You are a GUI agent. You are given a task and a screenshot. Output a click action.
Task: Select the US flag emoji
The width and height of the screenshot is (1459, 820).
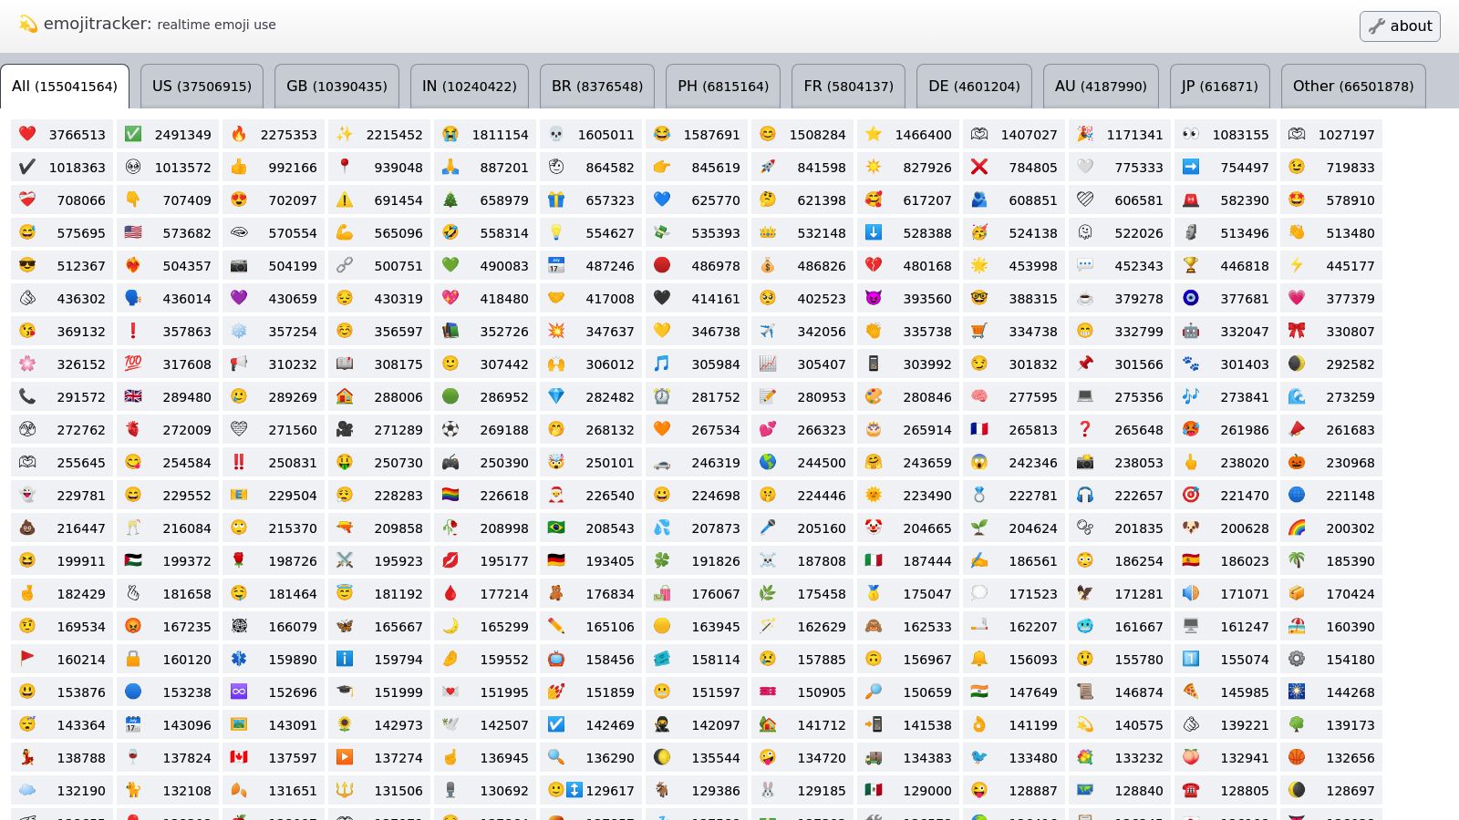pos(132,232)
